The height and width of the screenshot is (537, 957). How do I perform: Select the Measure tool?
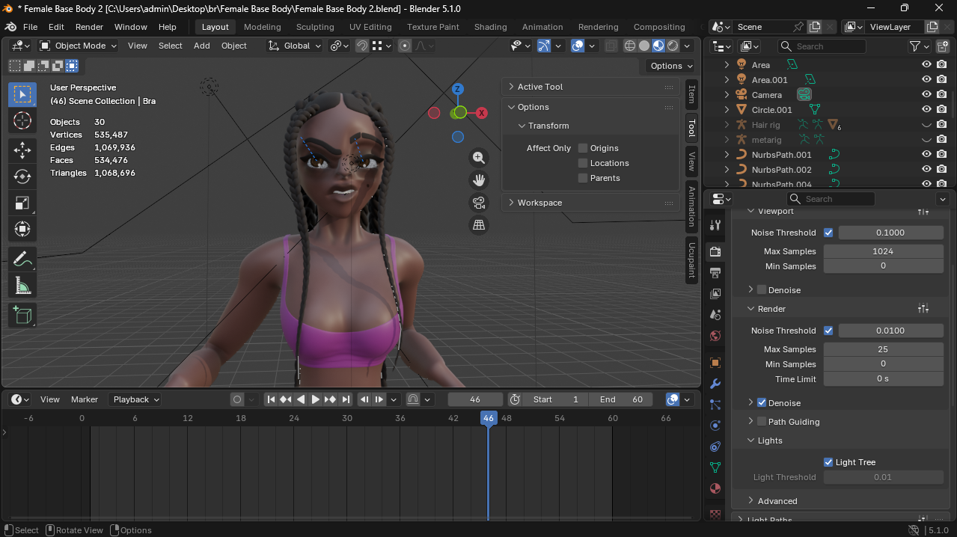(x=22, y=285)
